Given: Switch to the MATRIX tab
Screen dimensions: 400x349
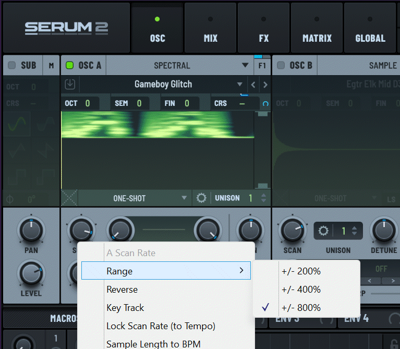Looking at the screenshot, I should [317, 28].
